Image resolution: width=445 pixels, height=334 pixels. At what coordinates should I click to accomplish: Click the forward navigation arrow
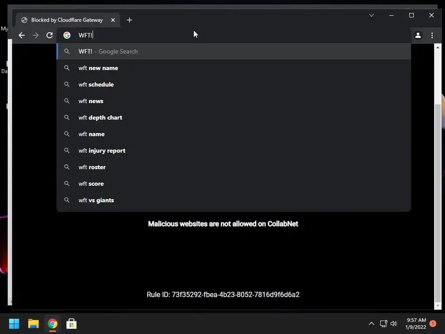tap(36, 35)
